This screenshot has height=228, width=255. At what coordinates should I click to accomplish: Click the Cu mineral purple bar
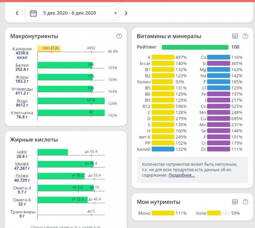pyautogui.click(x=218, y=119)
